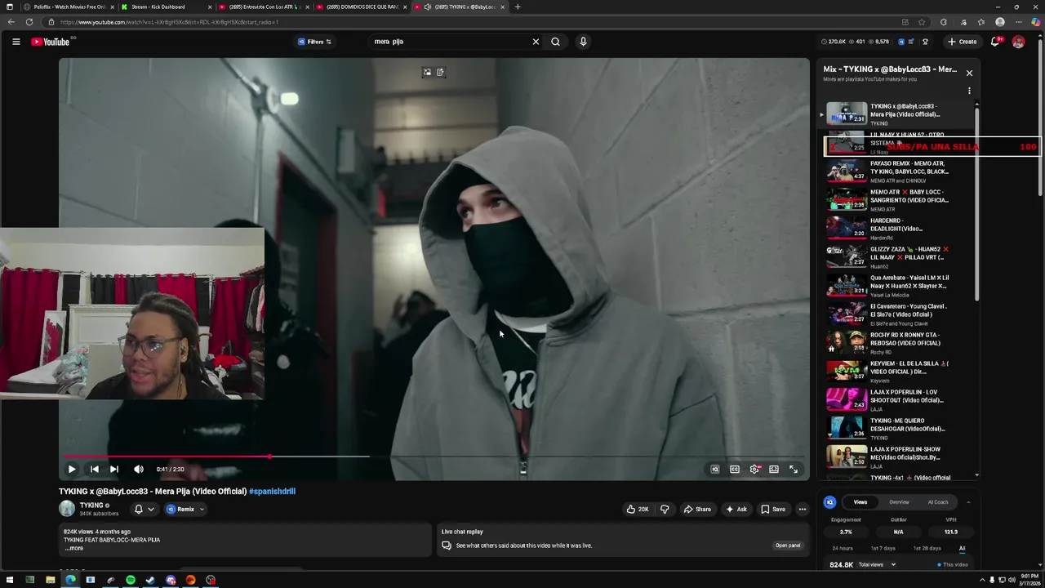Dislike the video
Screen dimensions: 1045x588
click(665, 509)
